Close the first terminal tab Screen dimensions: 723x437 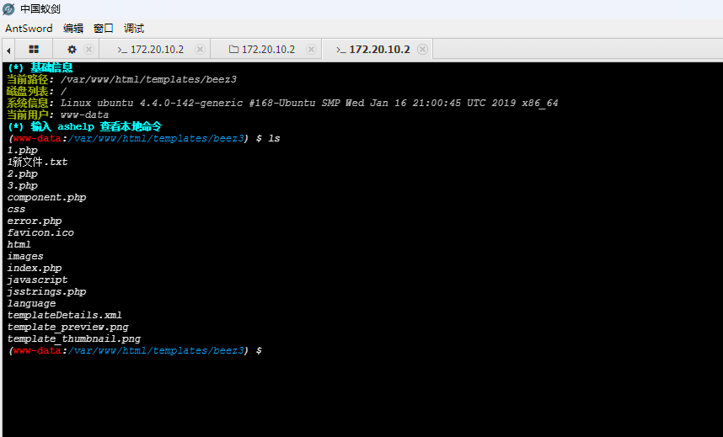click(200, 50)
